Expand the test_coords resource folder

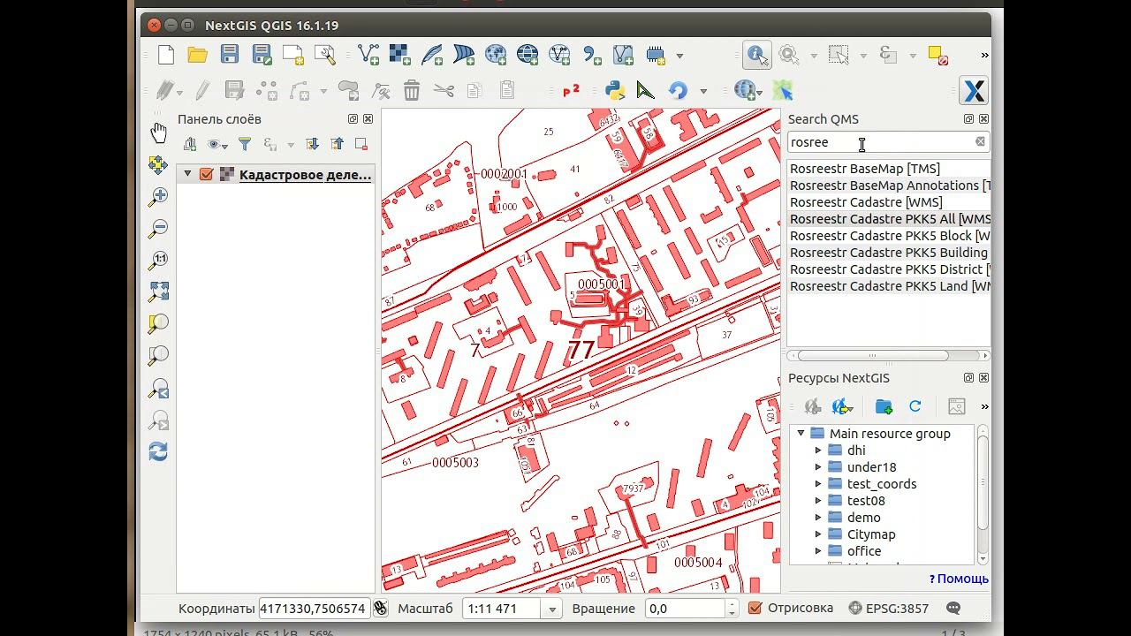point(818,484)
